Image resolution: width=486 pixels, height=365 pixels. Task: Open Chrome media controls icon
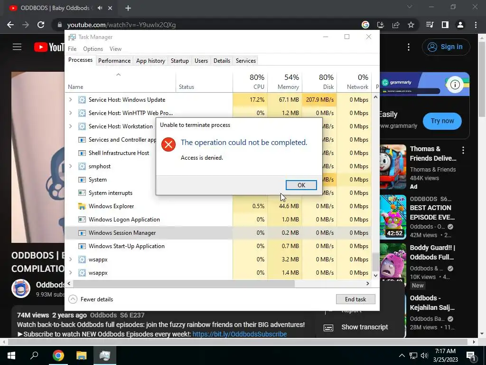(430, 25)
